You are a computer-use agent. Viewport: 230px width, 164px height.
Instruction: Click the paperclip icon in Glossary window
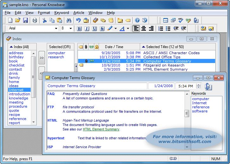pyautogui.click(x=208, y=86)
